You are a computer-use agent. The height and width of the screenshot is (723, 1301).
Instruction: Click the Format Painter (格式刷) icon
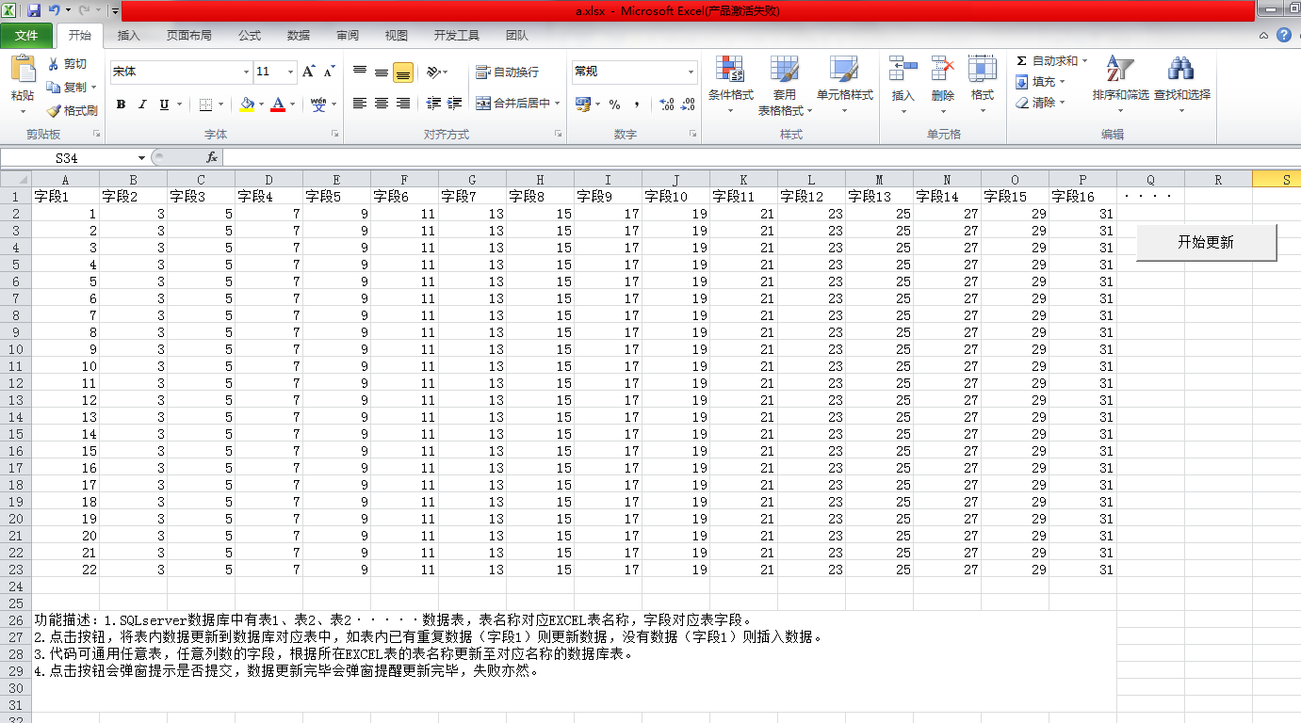click(55, 110)
